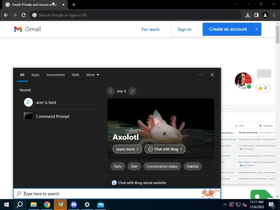This screenshot has width=280, height=210.
Task: Open search panel options ellipsis
Action: 201,75
